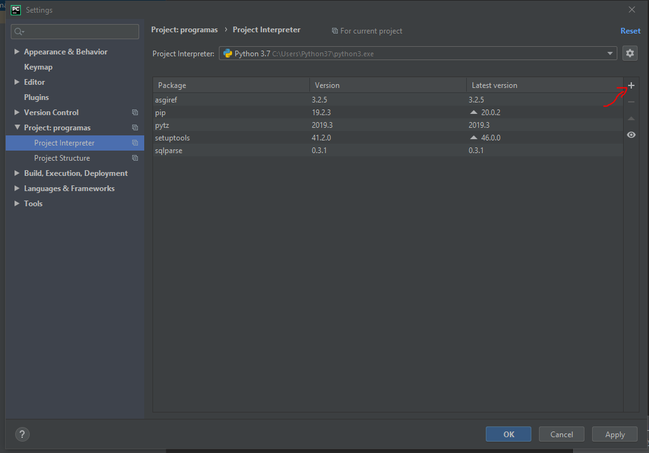Viewport: 649px width, 453px height.
Task: Select Version Control label in tree
Action: pos(51,113)
